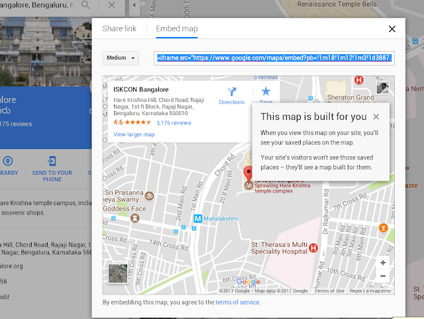424x319 pixels.
Task: Click the 14th Cross Rd label
Action: pos(169,245)
